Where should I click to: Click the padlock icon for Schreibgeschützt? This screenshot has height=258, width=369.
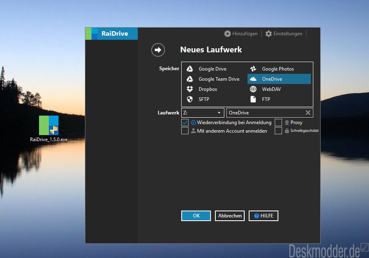pos(287,131)
